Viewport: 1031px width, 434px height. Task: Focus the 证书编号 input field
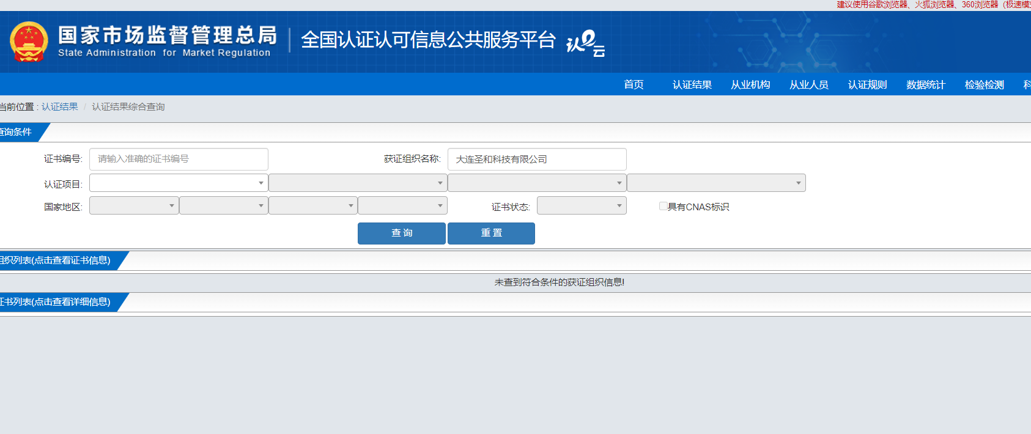pos(179,159)
